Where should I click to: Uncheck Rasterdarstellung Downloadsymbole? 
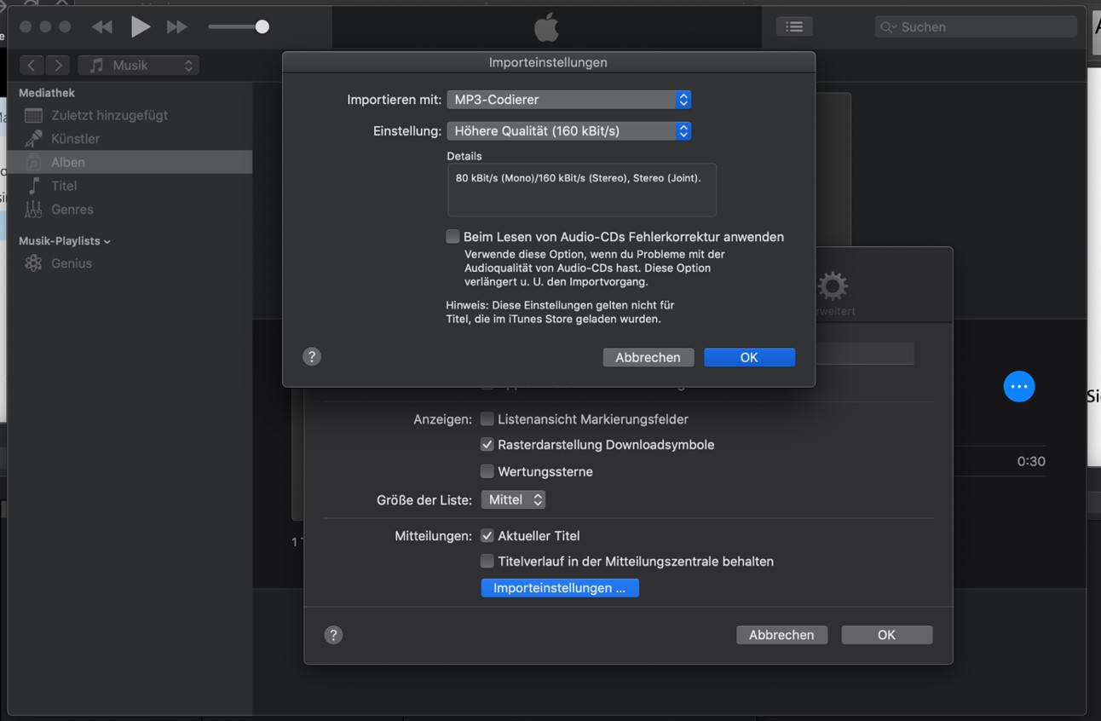point(487,445)
